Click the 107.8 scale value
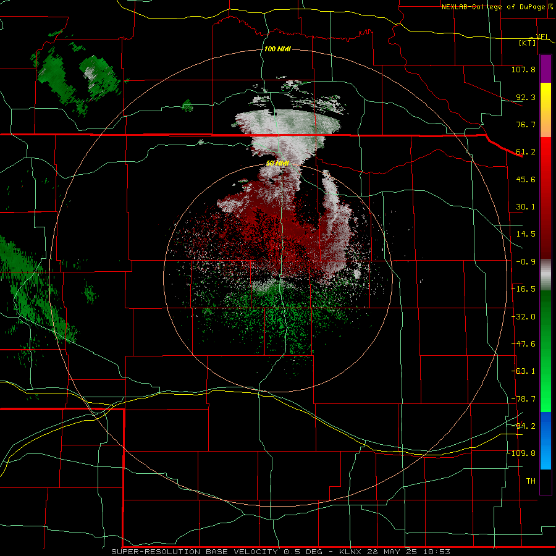556x556 pixels. tap(523, 69)
